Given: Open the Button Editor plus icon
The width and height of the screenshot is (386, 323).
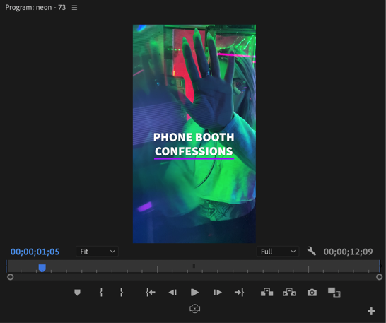Looking at the screenshot, I should [371, 311].
